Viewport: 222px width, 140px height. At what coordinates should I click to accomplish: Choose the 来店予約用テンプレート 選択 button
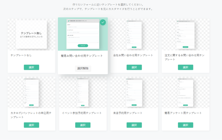pos(134,125)
